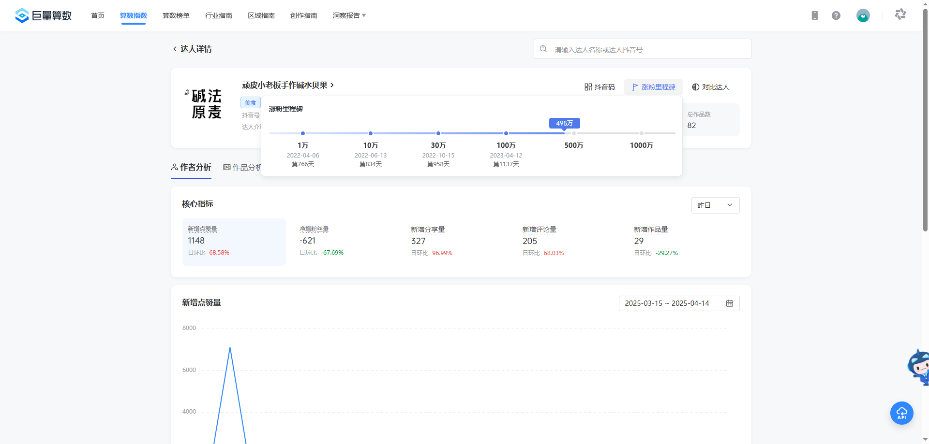
Task: Open the date range picker 2025-03-15 ~ 2025-04-14
Action: [x=679, y=303]
